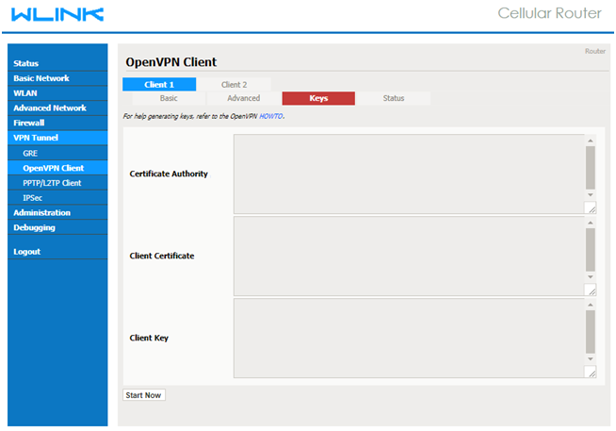616x431 pixels.
Task: Open the Firewall section
Action: coord(57,123)
